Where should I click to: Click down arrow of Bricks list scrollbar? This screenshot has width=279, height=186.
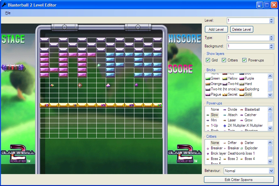(270, 95)
